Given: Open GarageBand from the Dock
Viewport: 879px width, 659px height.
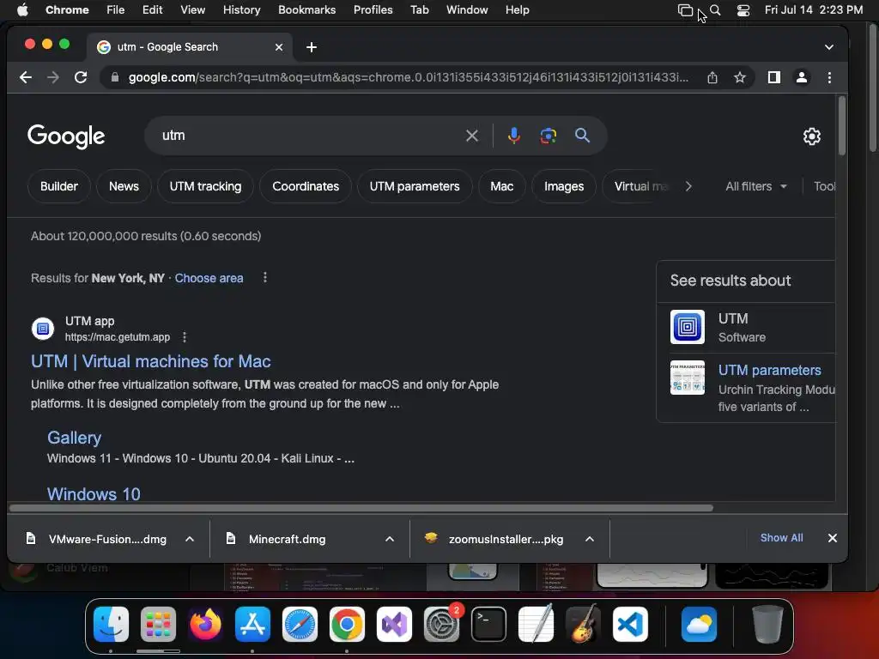Looking at the screenshot, I should [x=583, y=624].
